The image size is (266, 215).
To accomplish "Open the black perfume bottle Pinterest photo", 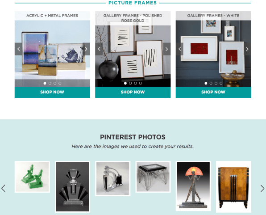I will (x=72, y=187).
